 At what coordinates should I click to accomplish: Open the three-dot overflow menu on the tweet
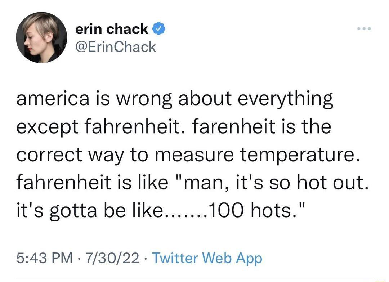point(364,29)
